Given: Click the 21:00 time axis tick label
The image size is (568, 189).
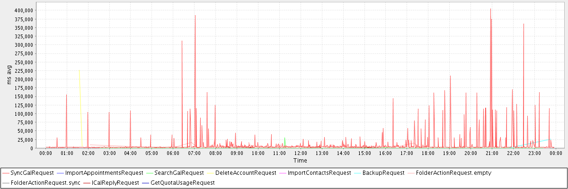Looking at the screenshot, I should (x=492, y=153).
